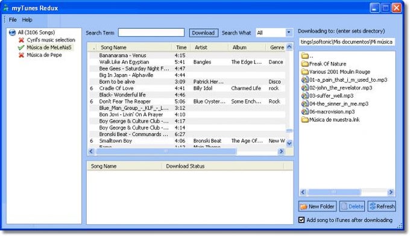The width and height of the screenshot is (410, 236).
Task: Click Bronski Beat artist cell
Action: [x=207, y=141]
